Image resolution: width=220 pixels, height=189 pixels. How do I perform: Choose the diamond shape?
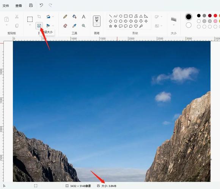point(110,21)
